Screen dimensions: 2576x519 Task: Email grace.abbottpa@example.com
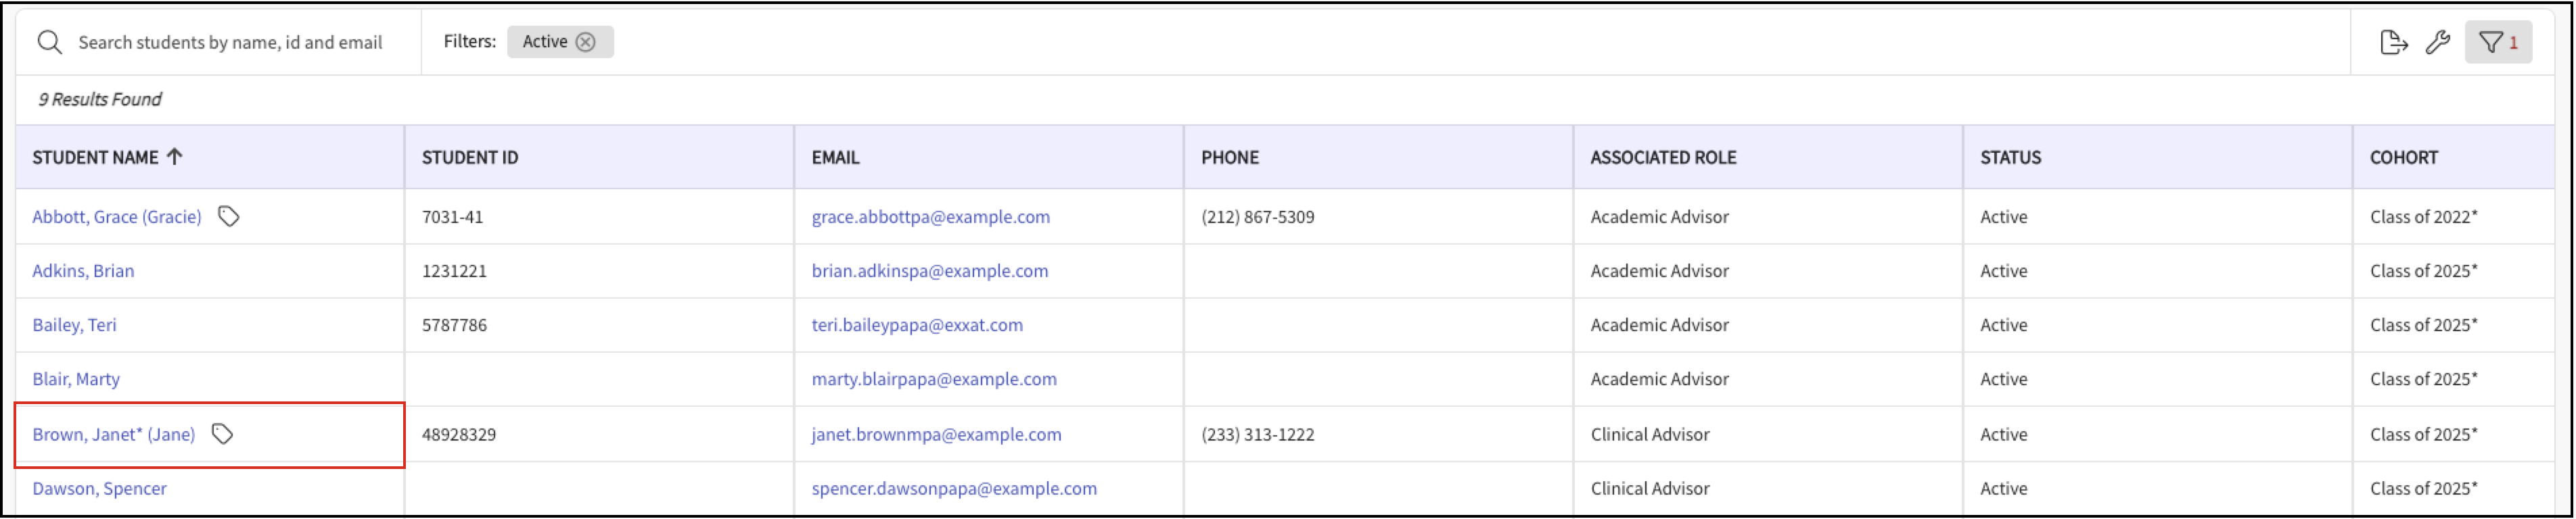tap(930, 216)
